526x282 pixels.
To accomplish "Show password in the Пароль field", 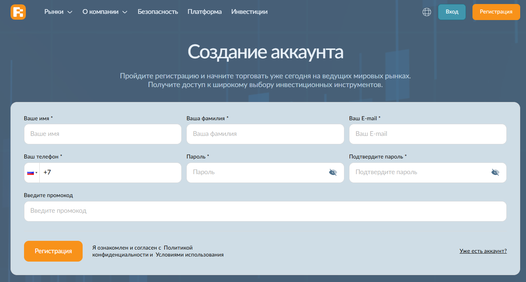I will pos(333,172).
